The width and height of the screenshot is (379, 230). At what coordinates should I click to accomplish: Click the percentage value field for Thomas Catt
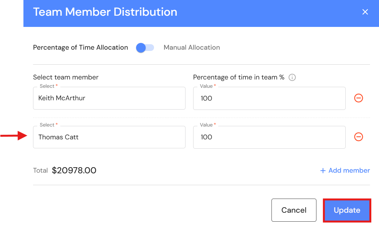(269, 137)
